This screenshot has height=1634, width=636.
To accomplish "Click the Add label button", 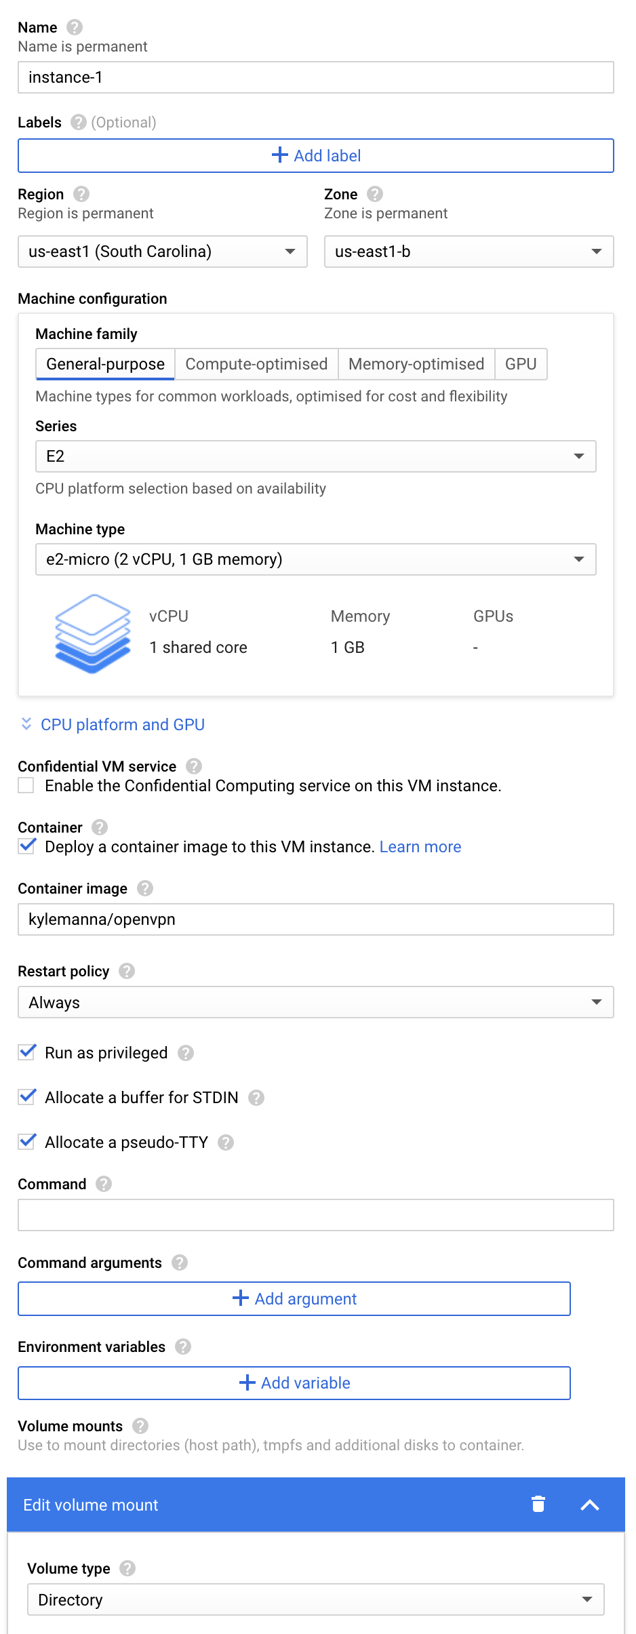I will pyautogui.click(x=316, y=156).
